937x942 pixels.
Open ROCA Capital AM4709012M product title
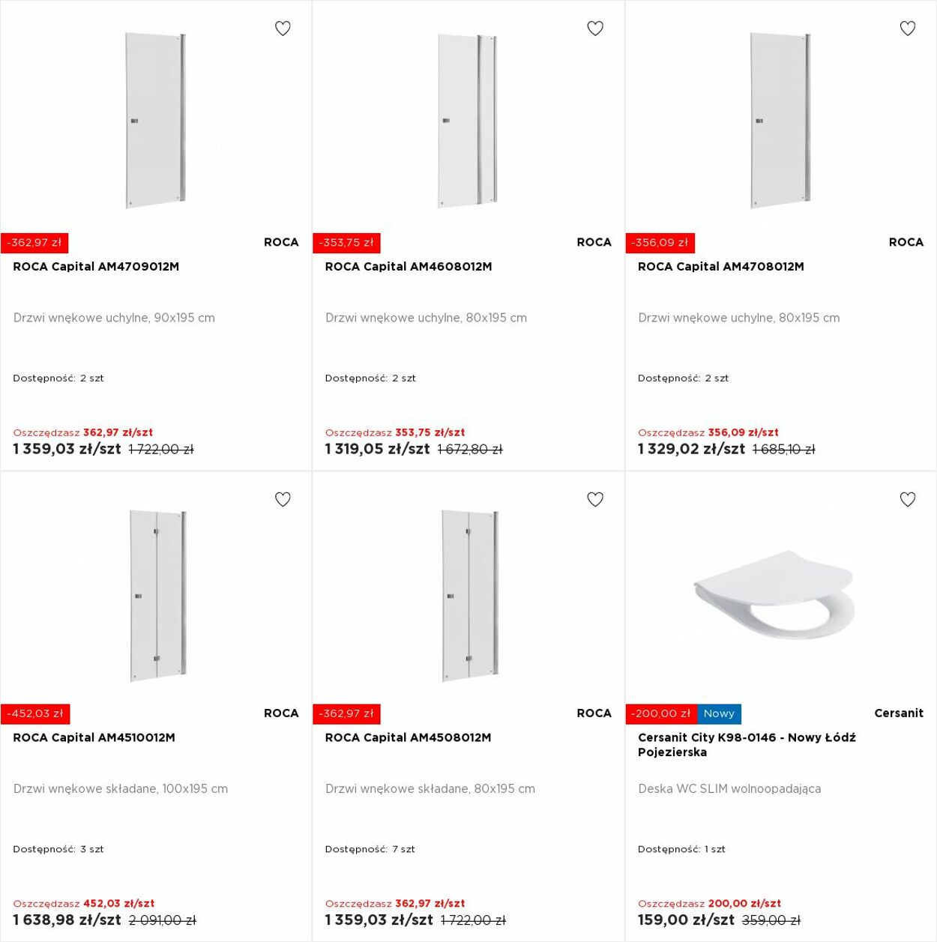pyautogui.click(x=96, y=267)
